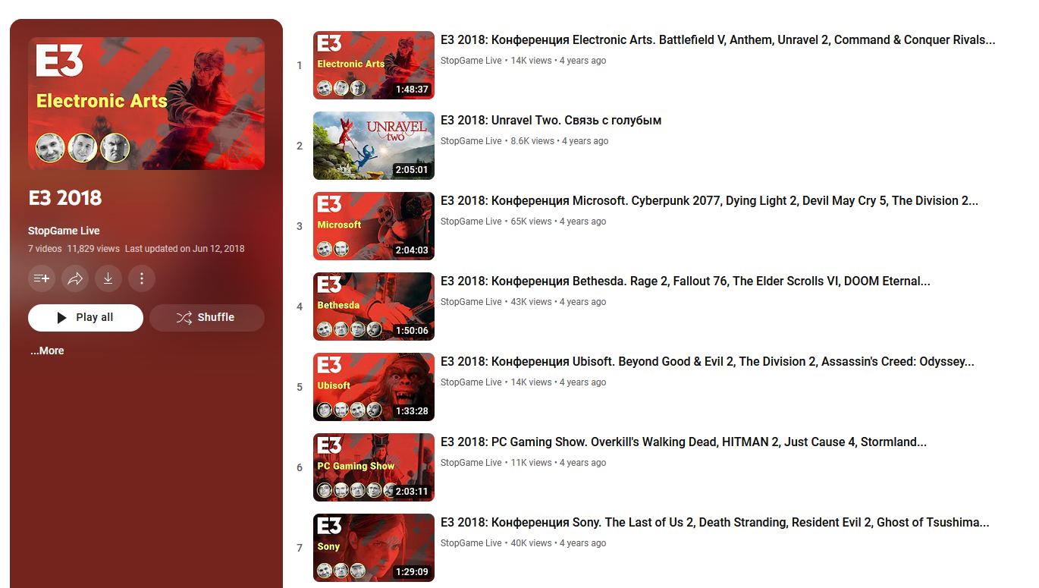Open the Microsoft conference video thumbnail
The image size is (1039, 588).
click(x=374, y=226)
